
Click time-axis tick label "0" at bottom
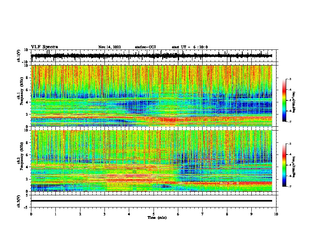(31, 214)
